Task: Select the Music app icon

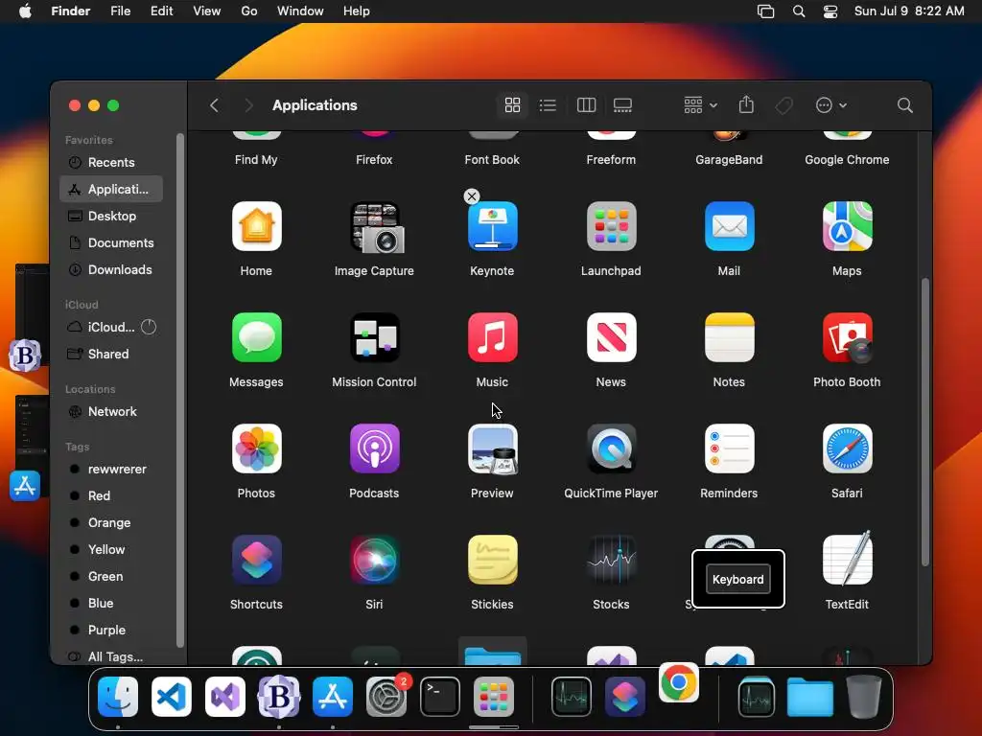Action: tap(492, 337)
